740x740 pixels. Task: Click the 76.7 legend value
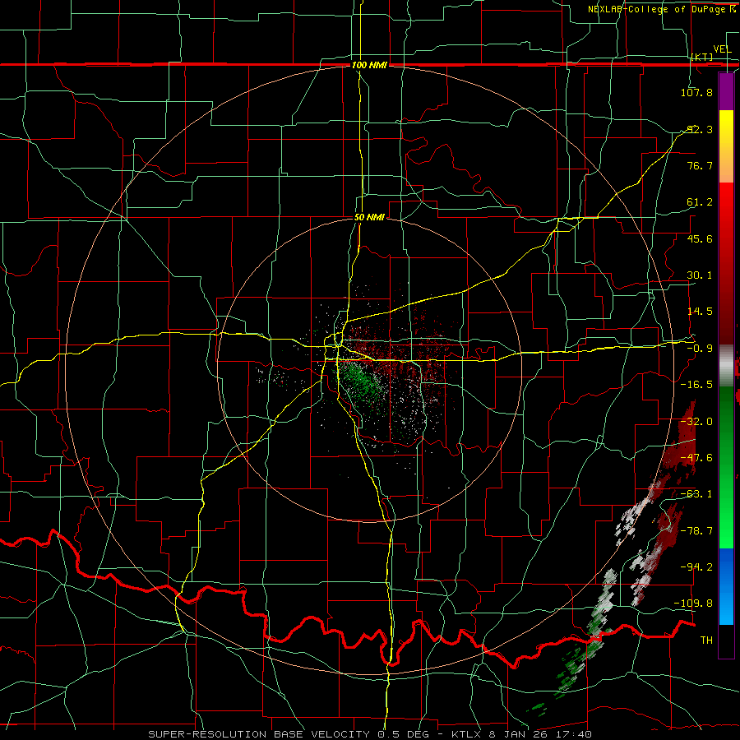700,165
